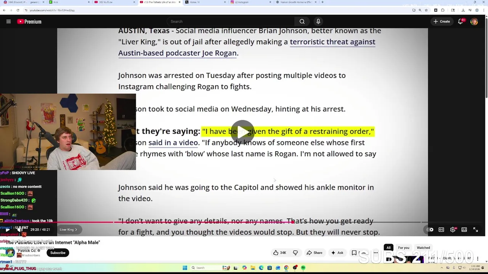Go to the YouTube Premium home logo
The image size is (488, 274).
[29, 22]
